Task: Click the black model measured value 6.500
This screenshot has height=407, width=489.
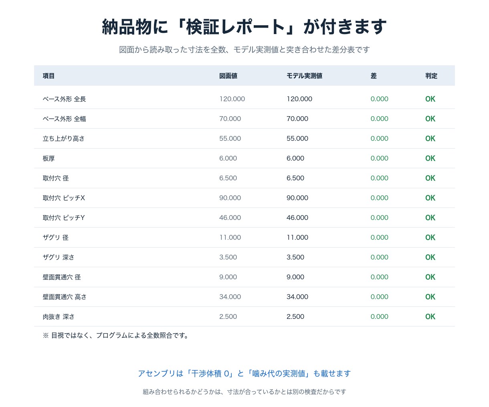Action: [x=295, y=178]
